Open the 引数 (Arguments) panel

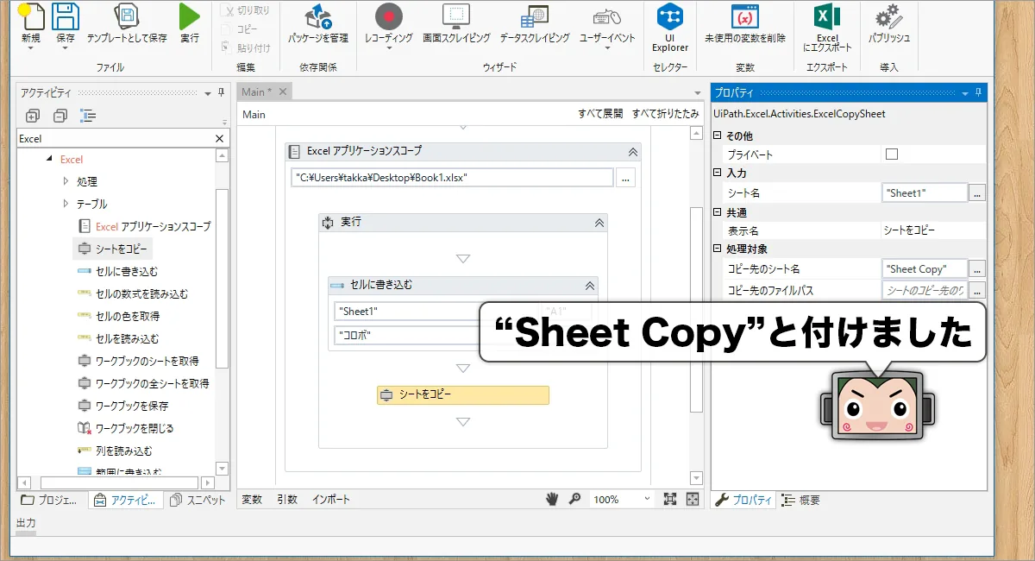tap(287, 500)
